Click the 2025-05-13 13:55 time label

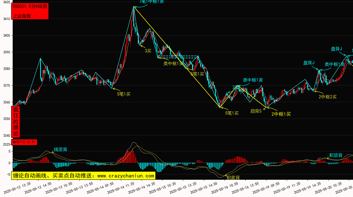pyautogui.click(x=79, y=188)
